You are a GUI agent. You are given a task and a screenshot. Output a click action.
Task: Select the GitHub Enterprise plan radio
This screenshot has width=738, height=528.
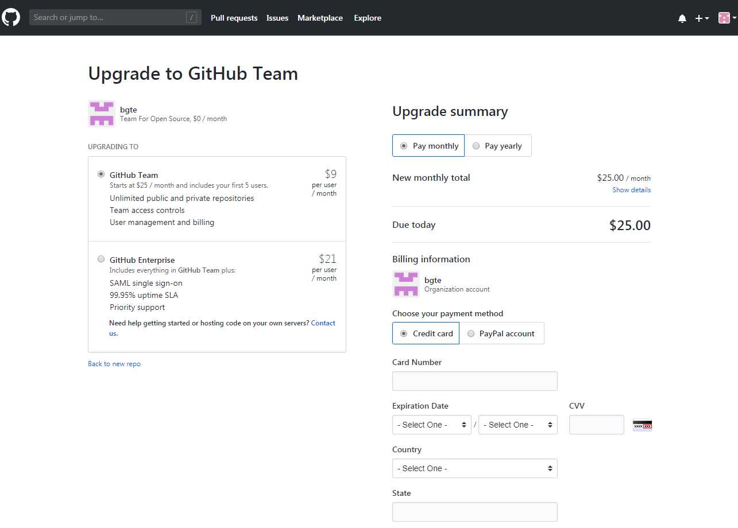(102, 259)
